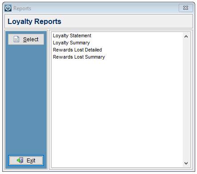Click the power icon in title bar

click(8, 8)
